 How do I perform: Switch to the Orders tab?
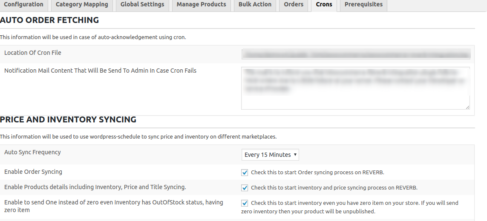pos(294,5)
